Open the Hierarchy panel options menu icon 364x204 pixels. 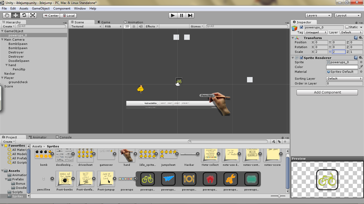[65, 23]
